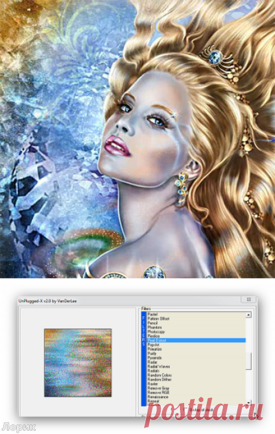Select the Phantom filter

tap(154, 327)
